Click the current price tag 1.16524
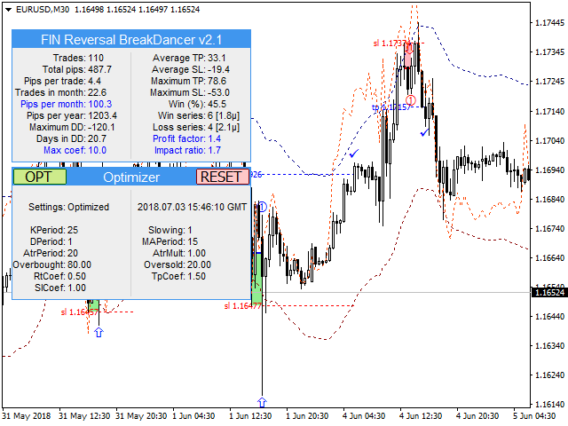The height and width of the screenshot is (426, 568). [548, 292]
